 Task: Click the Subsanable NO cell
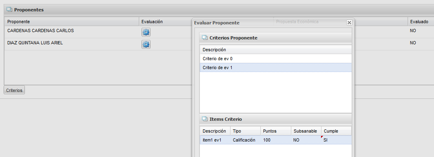tap(306, 140)
